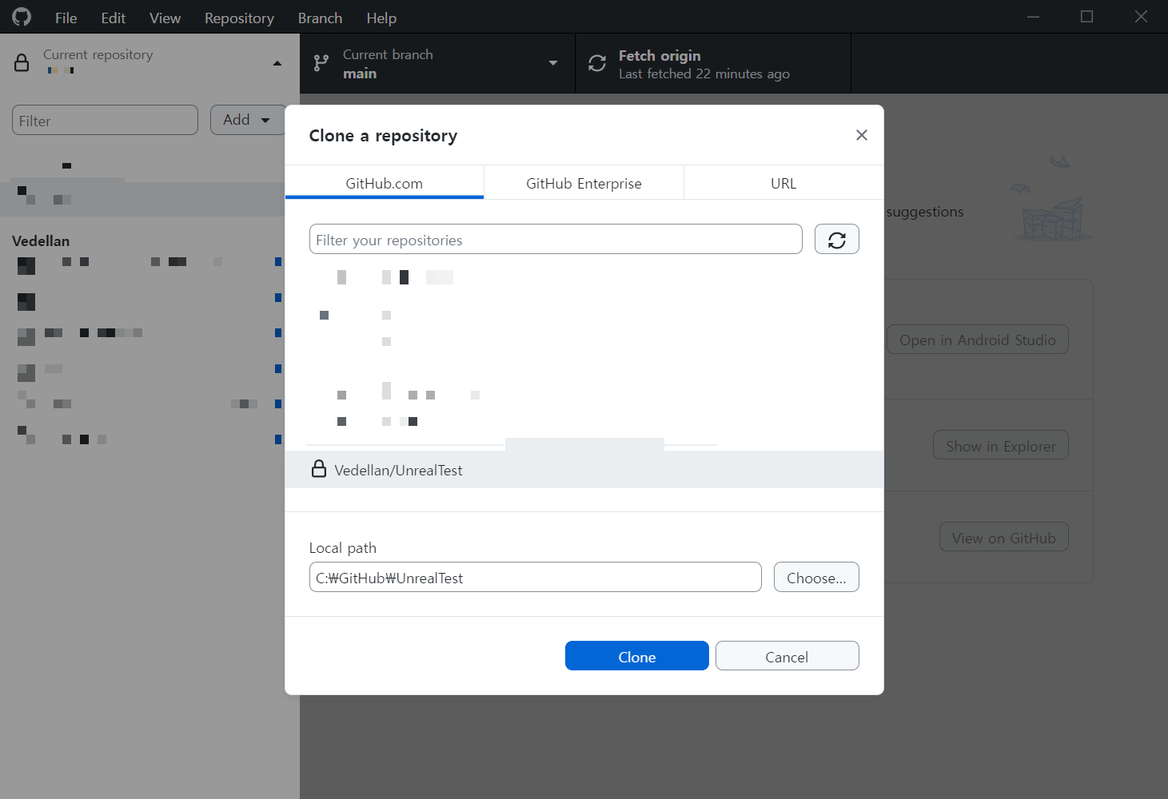Refresh the repository list
This screenshot has width=1168, height=799.
point(837,239)
